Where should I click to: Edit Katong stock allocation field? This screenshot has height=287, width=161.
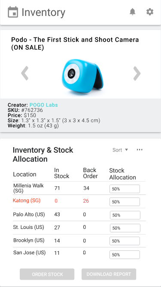pyautogui.click(x=125, y=202)
